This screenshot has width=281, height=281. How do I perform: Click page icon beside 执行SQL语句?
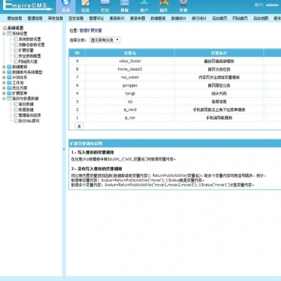coord(16,121)
